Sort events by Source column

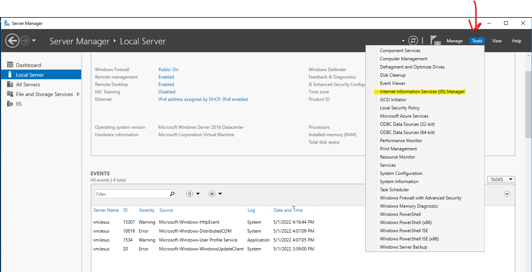(x=166, y=210)
